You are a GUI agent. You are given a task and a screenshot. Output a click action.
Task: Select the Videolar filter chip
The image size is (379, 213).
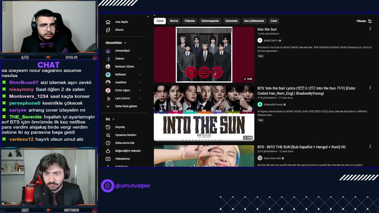pos(190,21)
